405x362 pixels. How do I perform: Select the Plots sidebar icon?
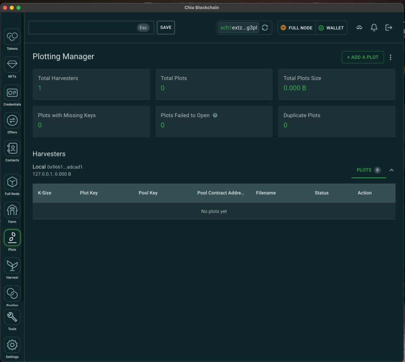(x=12, y=238)
